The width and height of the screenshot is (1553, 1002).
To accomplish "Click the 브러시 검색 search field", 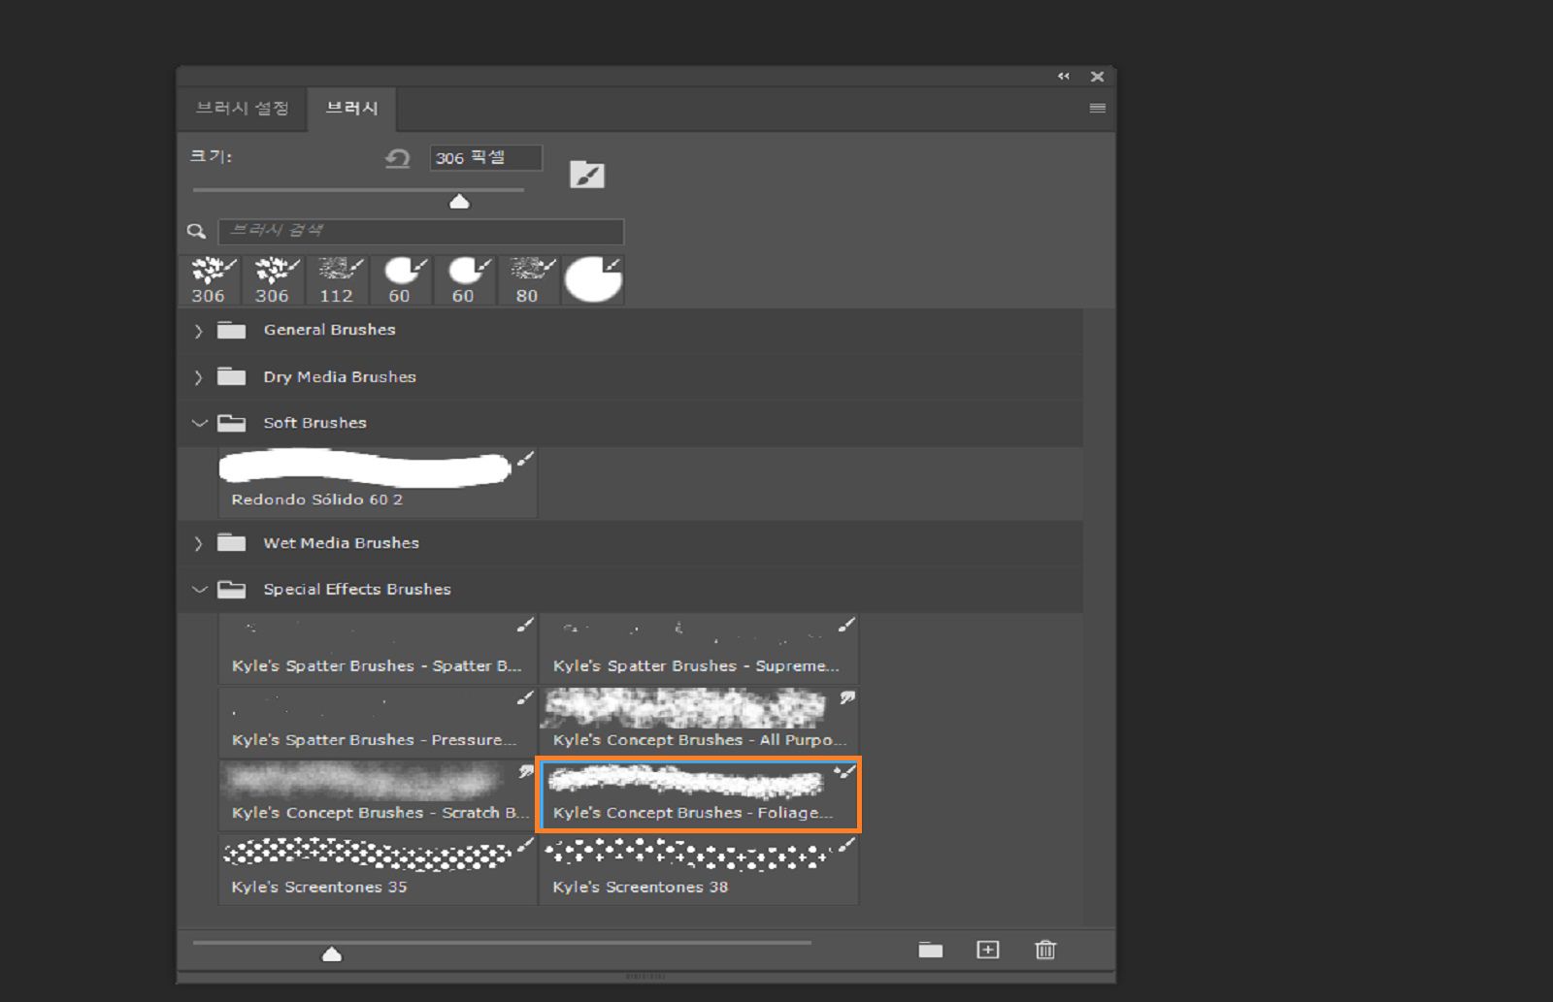I will (420, 231).
